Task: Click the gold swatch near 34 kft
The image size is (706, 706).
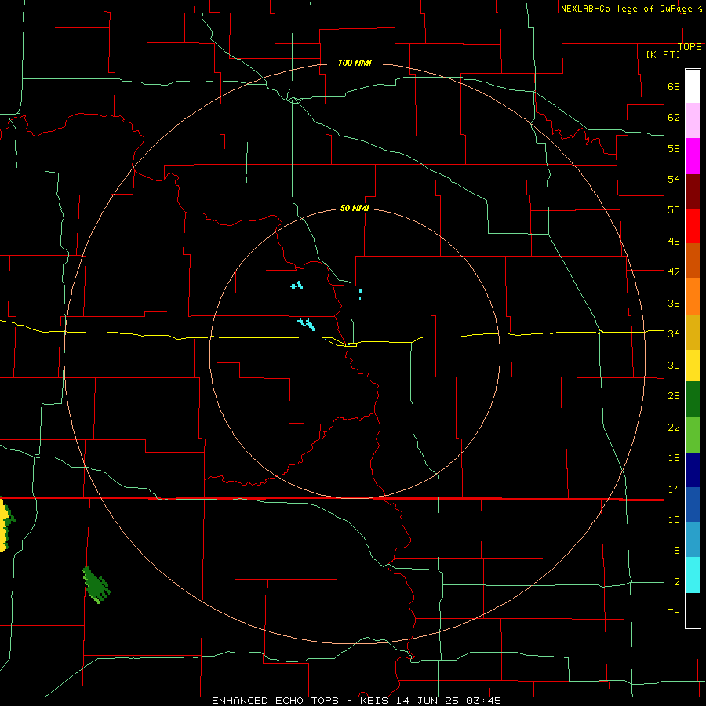Action: [693, 333]
